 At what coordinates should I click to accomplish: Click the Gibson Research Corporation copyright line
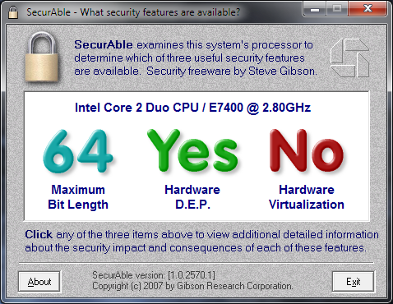pyautogui.click(x=192, y=286)
